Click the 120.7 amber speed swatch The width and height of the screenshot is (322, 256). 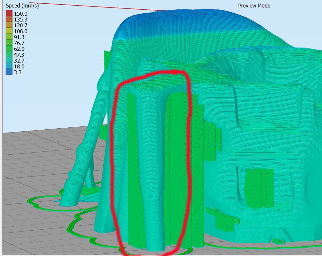pos(9,25)
